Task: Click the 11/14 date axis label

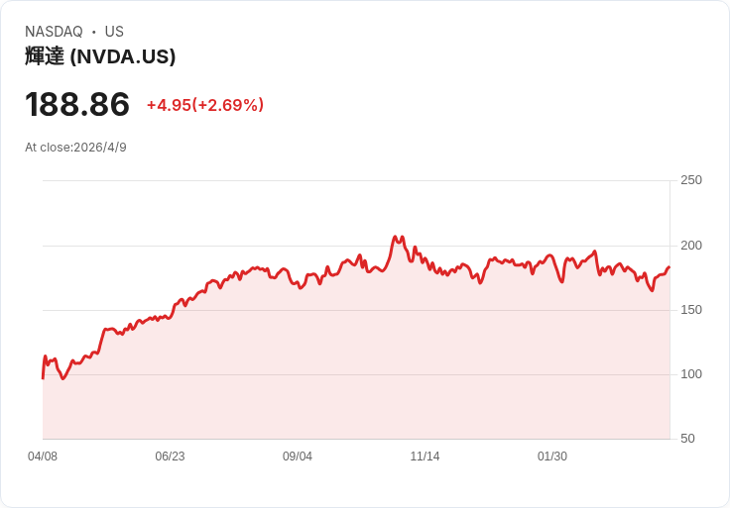Action: pos(425,457)
